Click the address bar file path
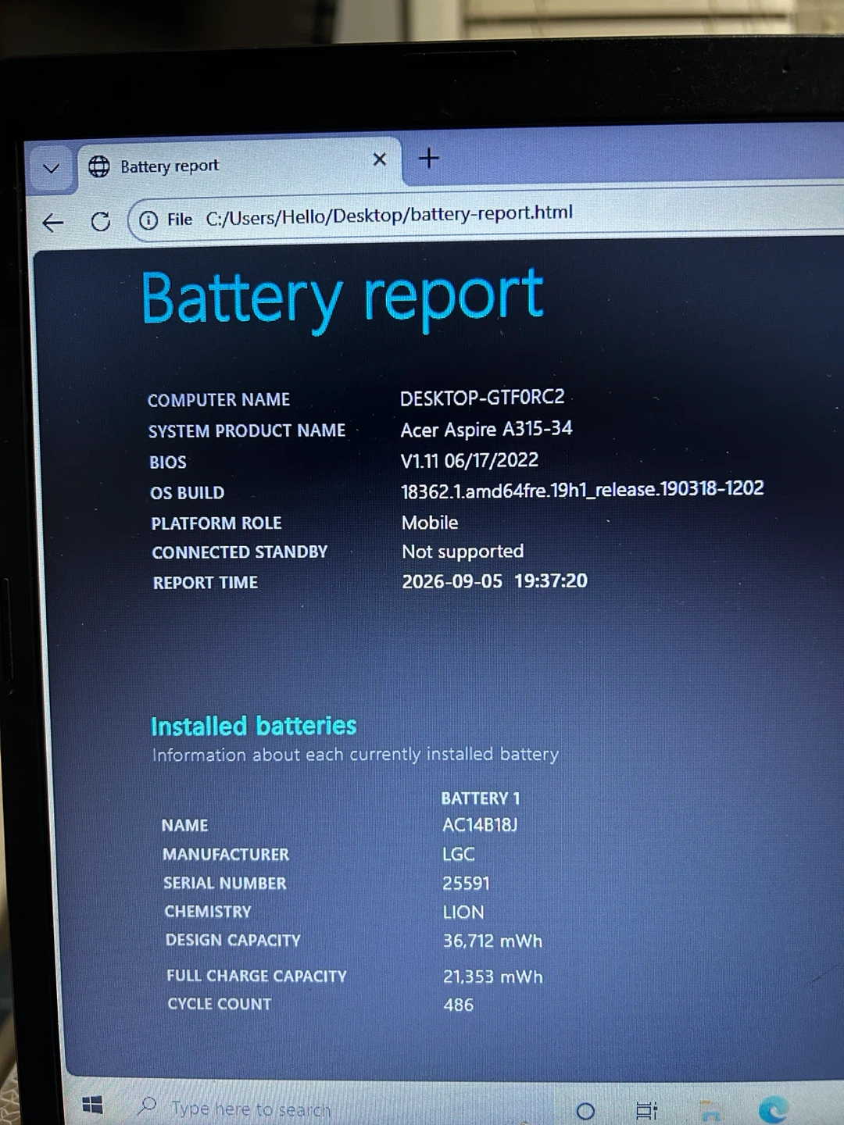844x1125 pixels. point(389,214)
